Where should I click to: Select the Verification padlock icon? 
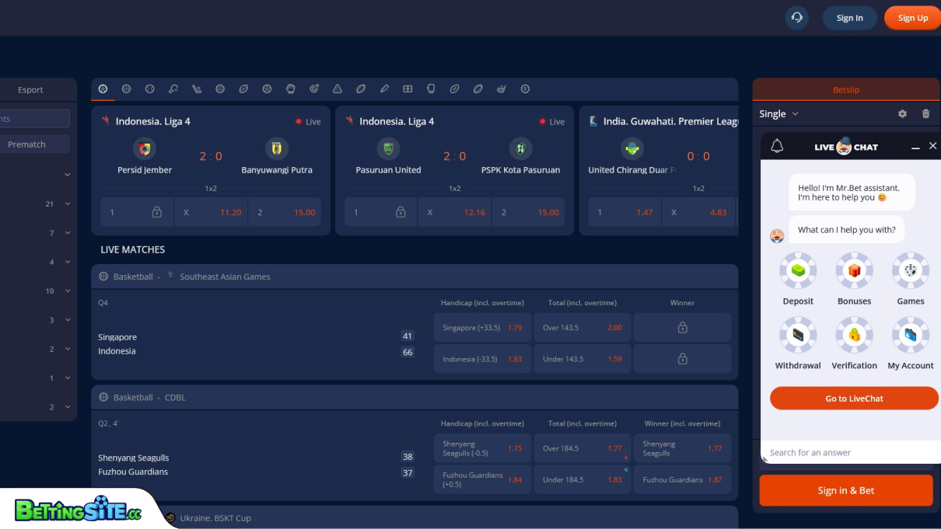click(x=854, y=336)
